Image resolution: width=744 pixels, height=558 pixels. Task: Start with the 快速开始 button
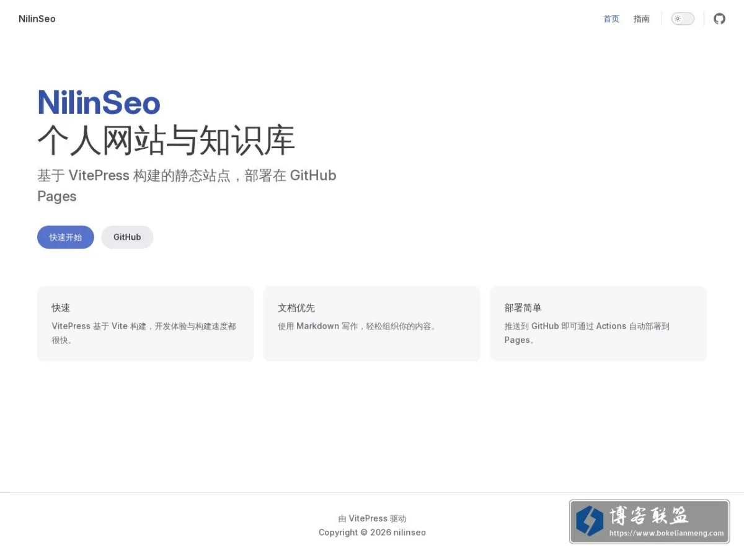66,237
